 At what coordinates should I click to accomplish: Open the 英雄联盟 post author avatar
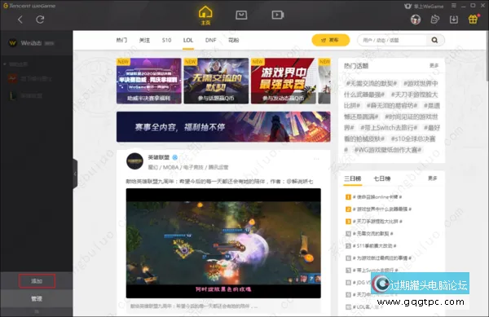coord(134,161)
